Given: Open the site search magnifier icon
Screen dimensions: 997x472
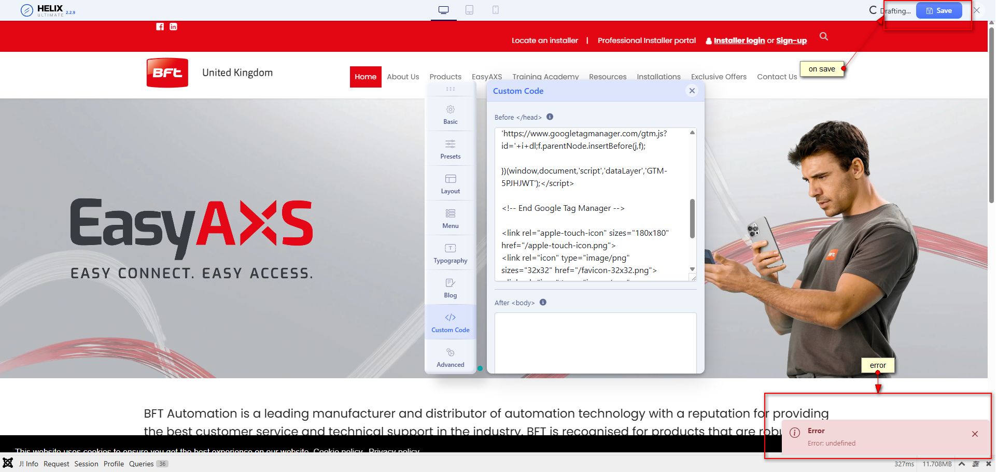Looking at the screenshot, I should (824, 36).
